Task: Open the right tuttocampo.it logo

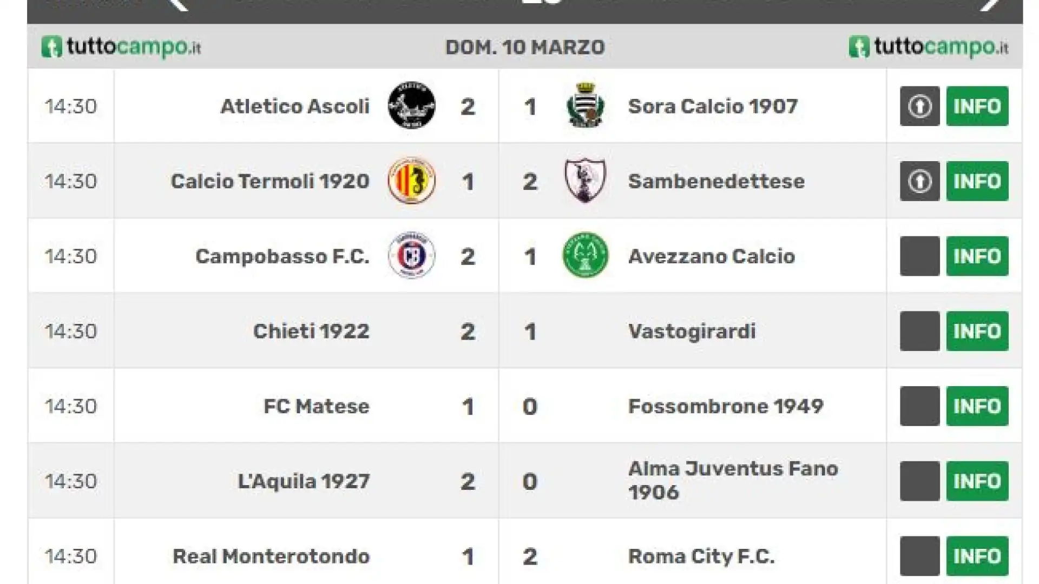Action: [929, 47]
